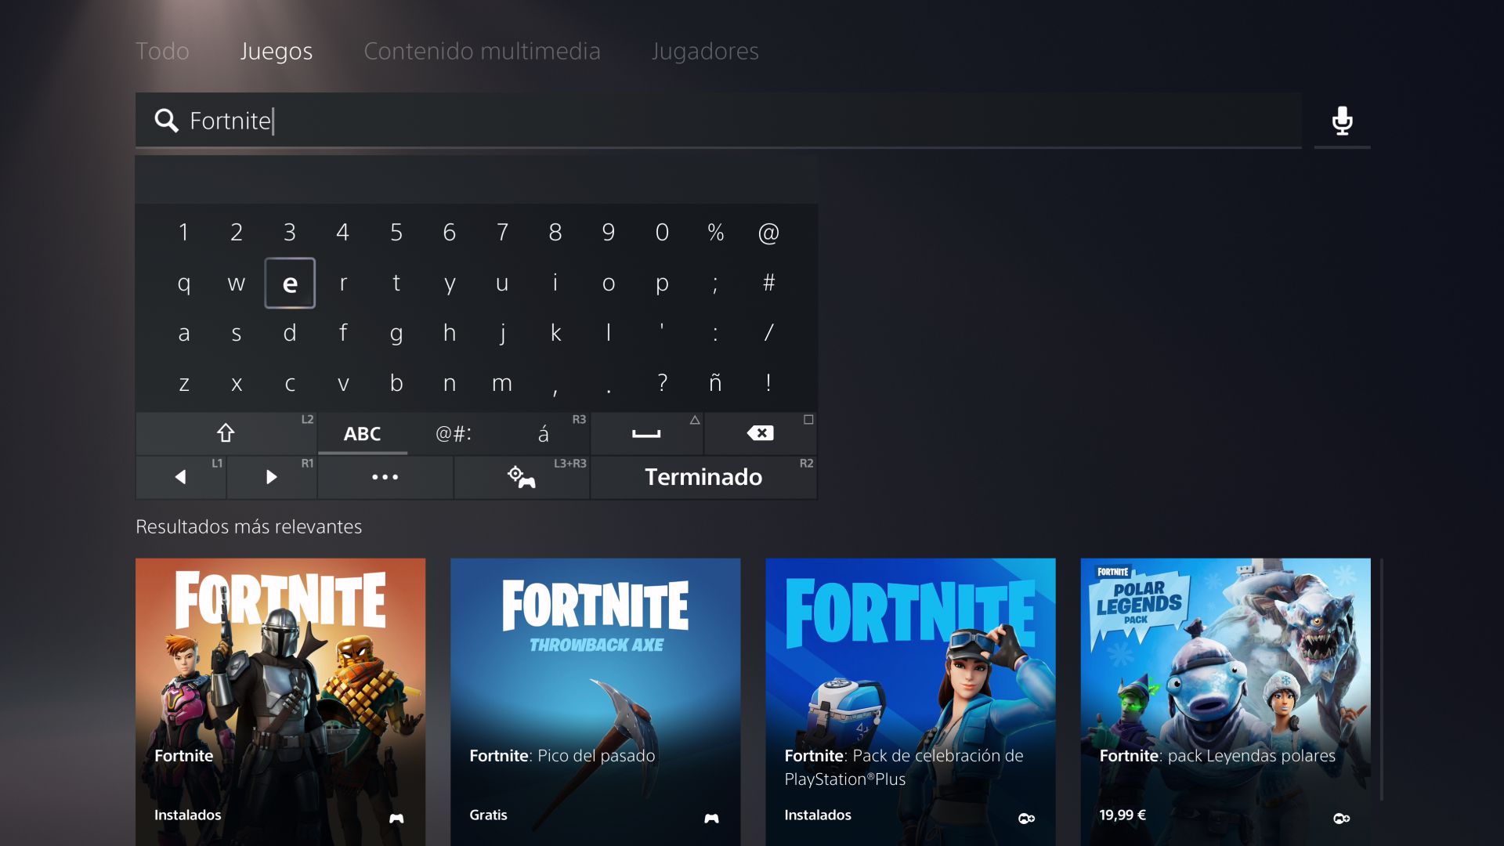Viewport: 1504px width, 846px height.
Task: Tap the colon key
Action: coord(715,333)
